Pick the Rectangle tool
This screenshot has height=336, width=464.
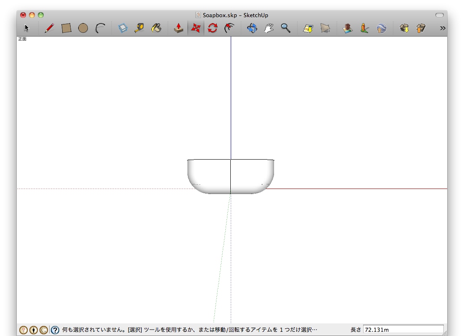[66, 28]
